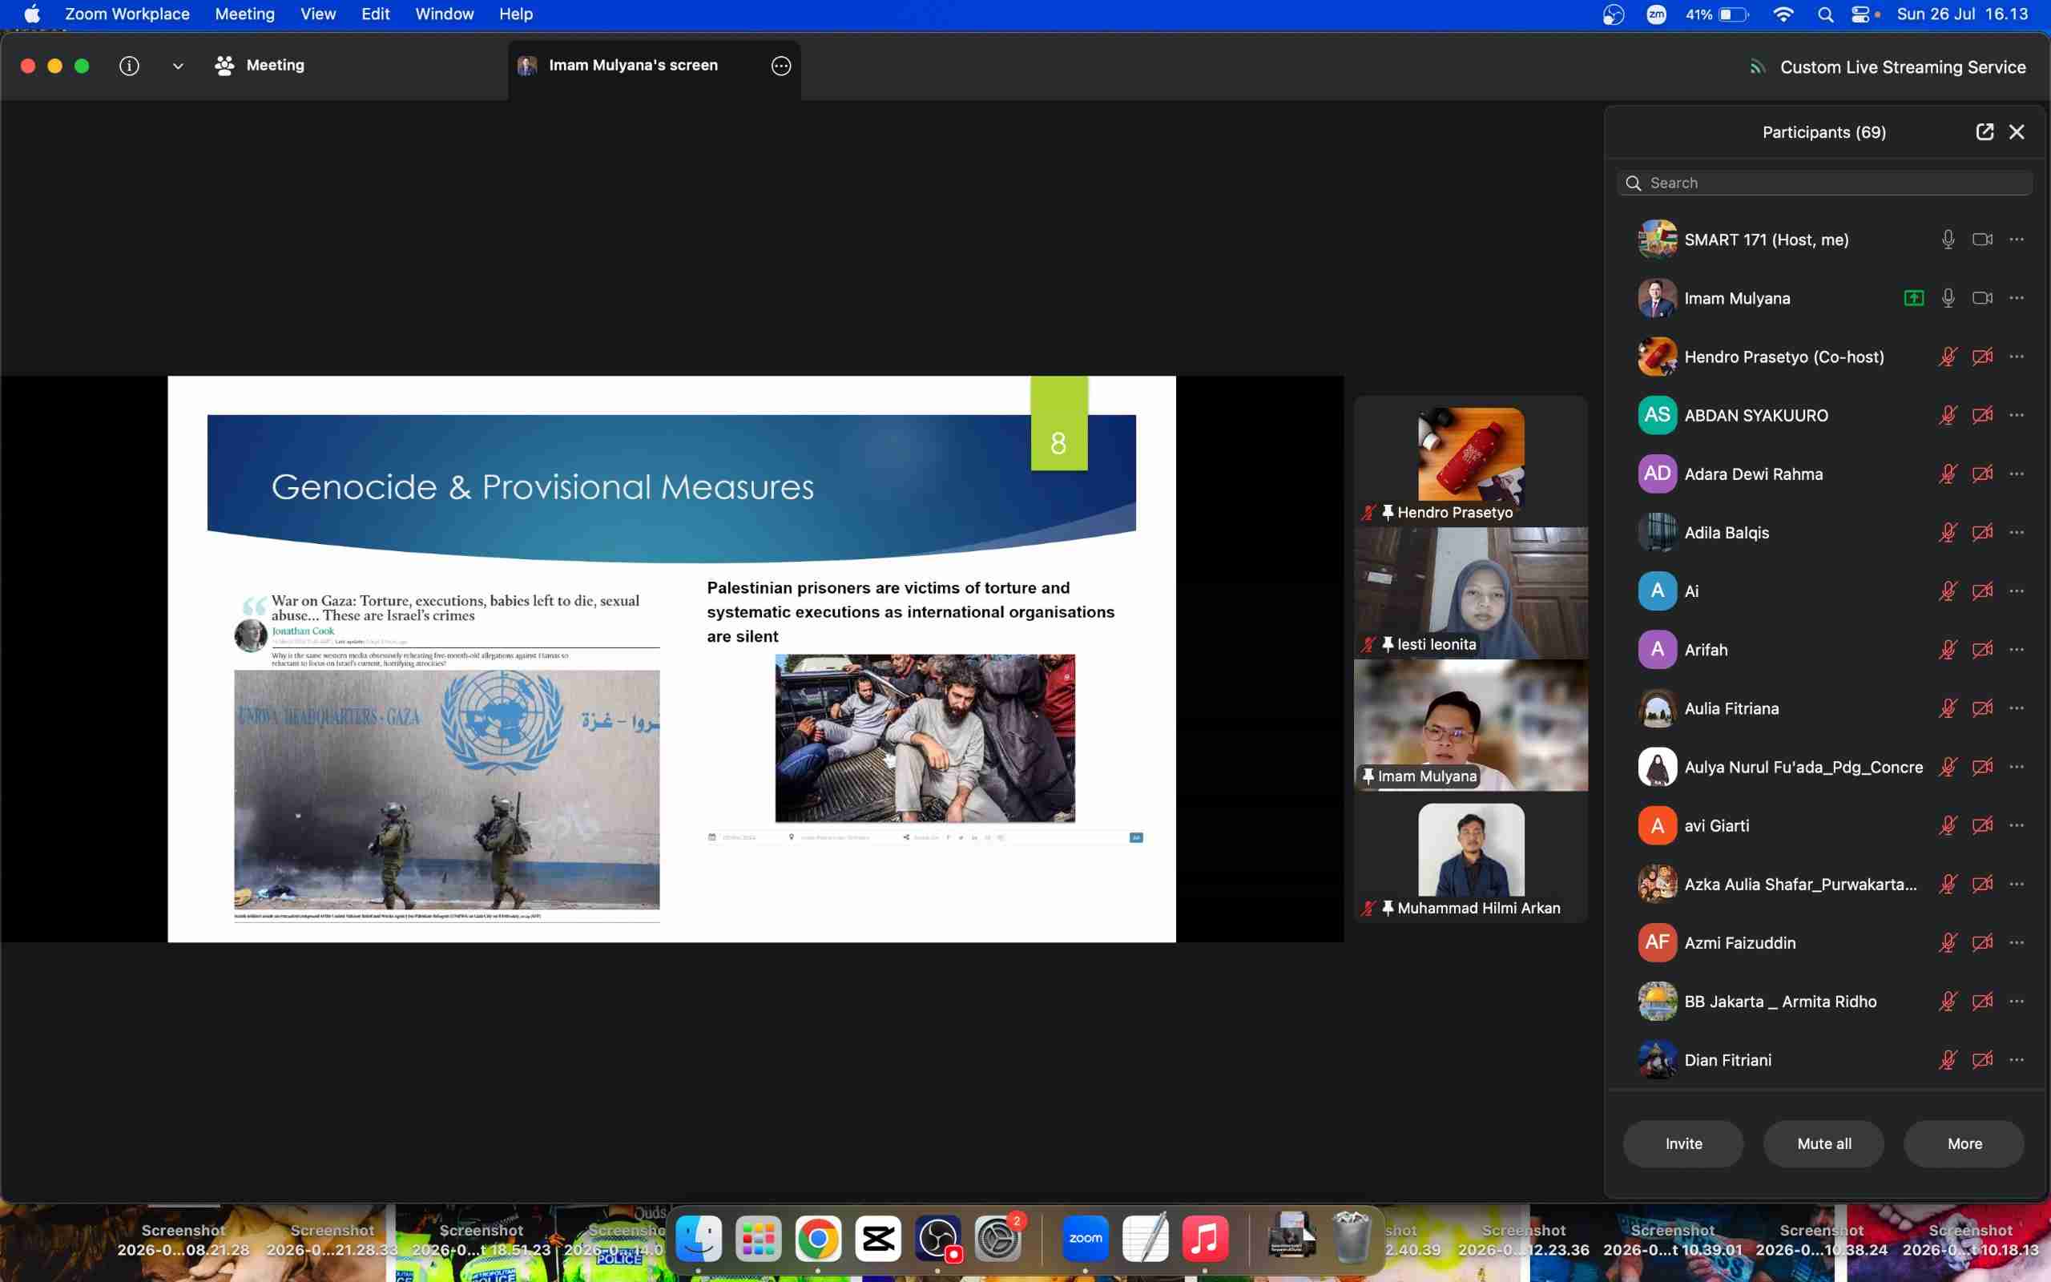Open Launchpad from the Dock
2051x1282 pixels.
click(x=758, y=1239)
